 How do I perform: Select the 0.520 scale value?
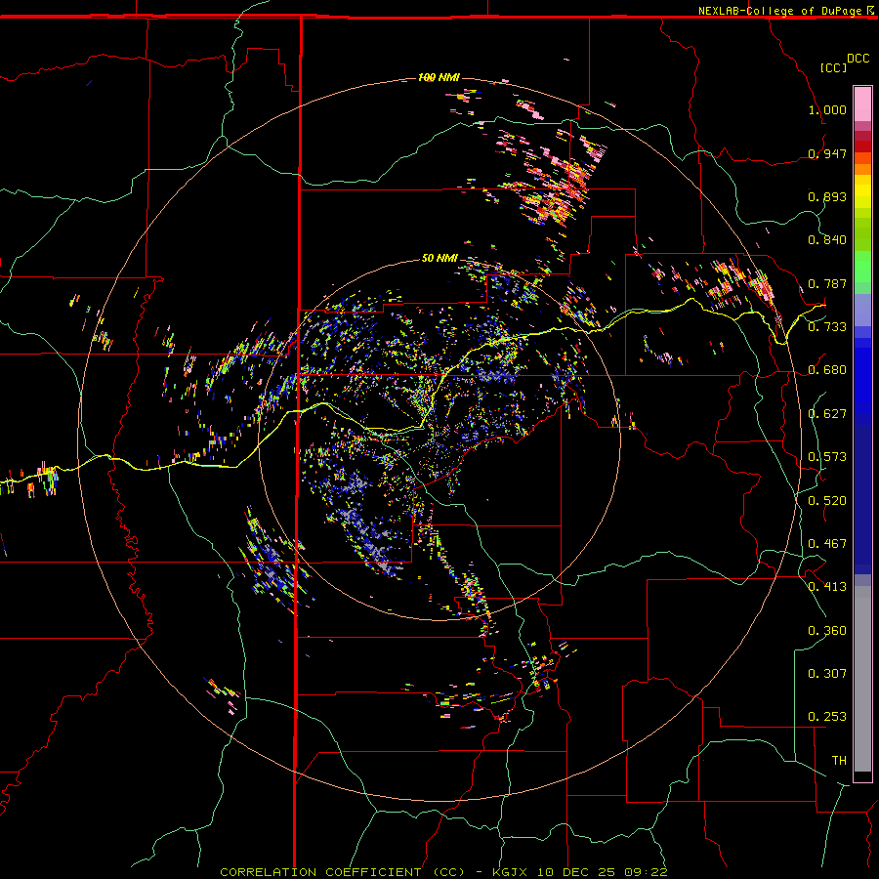[x=827, y=501]
